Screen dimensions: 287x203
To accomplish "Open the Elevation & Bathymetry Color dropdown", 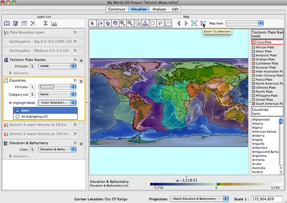I will click(x=57, y=149).
